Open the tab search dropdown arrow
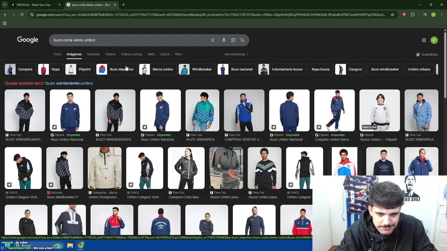The height and width of the screenshot is (251, 447). [5, 5]
